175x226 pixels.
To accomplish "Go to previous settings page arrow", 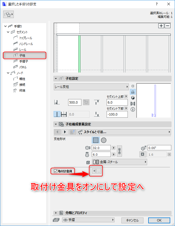I will (58, 132).
